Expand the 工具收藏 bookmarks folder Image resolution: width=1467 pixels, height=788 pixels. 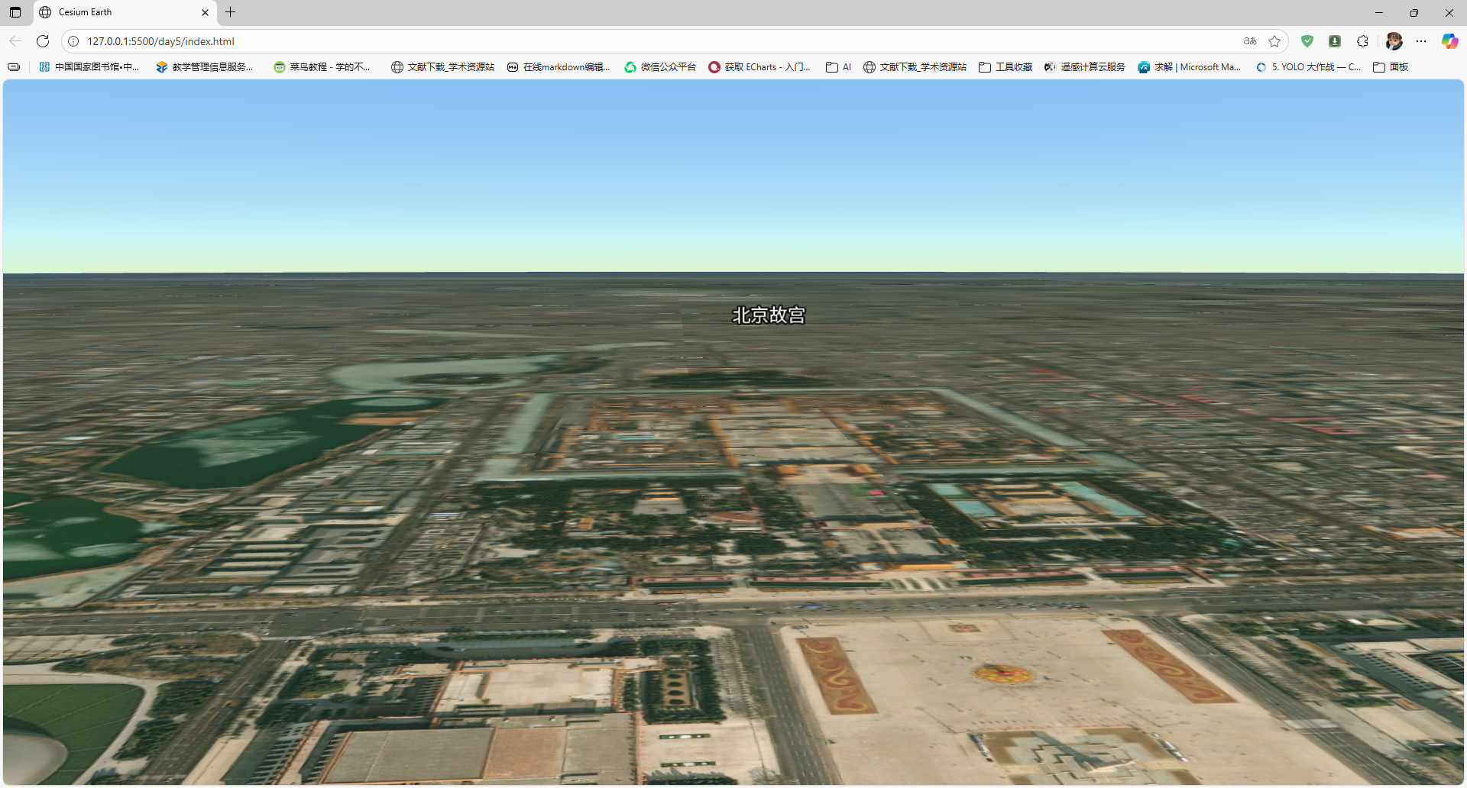pos(1006,67)
